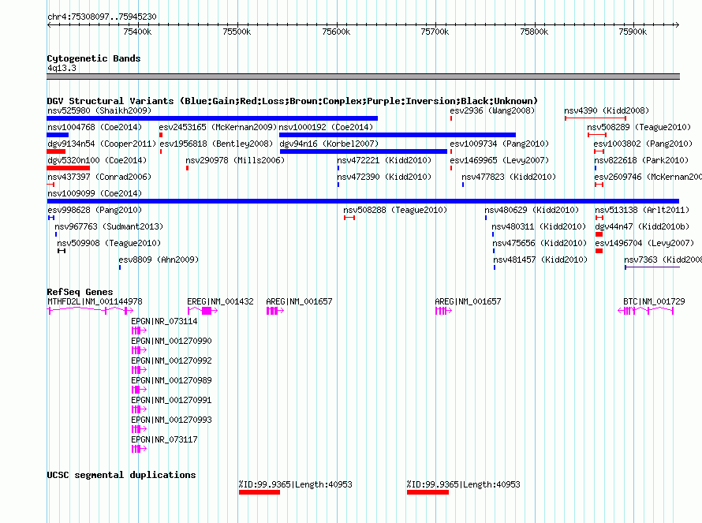The image size is (702, 523).
Task: Select the nsv508289 (Teague2010) red variant glyph
Action: click(x=597, y=135)
